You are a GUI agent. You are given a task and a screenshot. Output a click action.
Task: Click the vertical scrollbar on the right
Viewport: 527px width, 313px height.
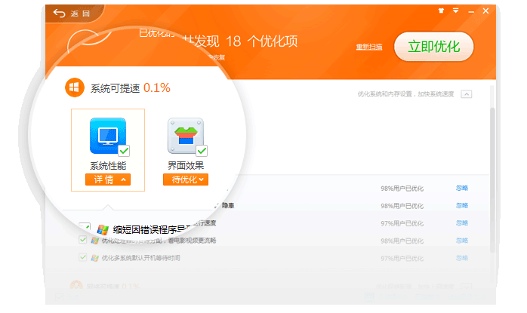492,151
